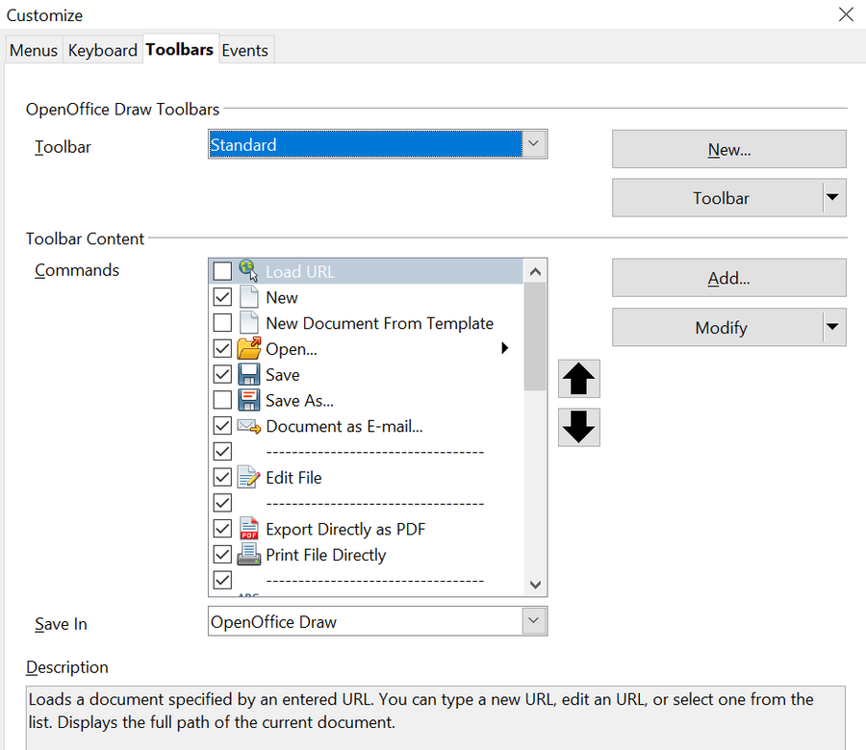Click the Modify button
The width and height of the screenshot is (866, 750).
coord(718,327)
